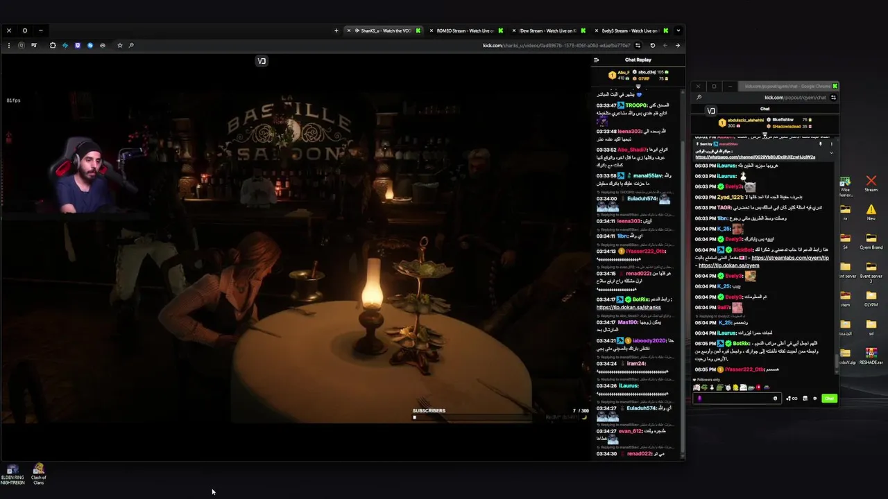Viewport: 888px width, 499px height.
Task: Open the streamlabs.com/qyem/tip link
Action: coord(790,258)
